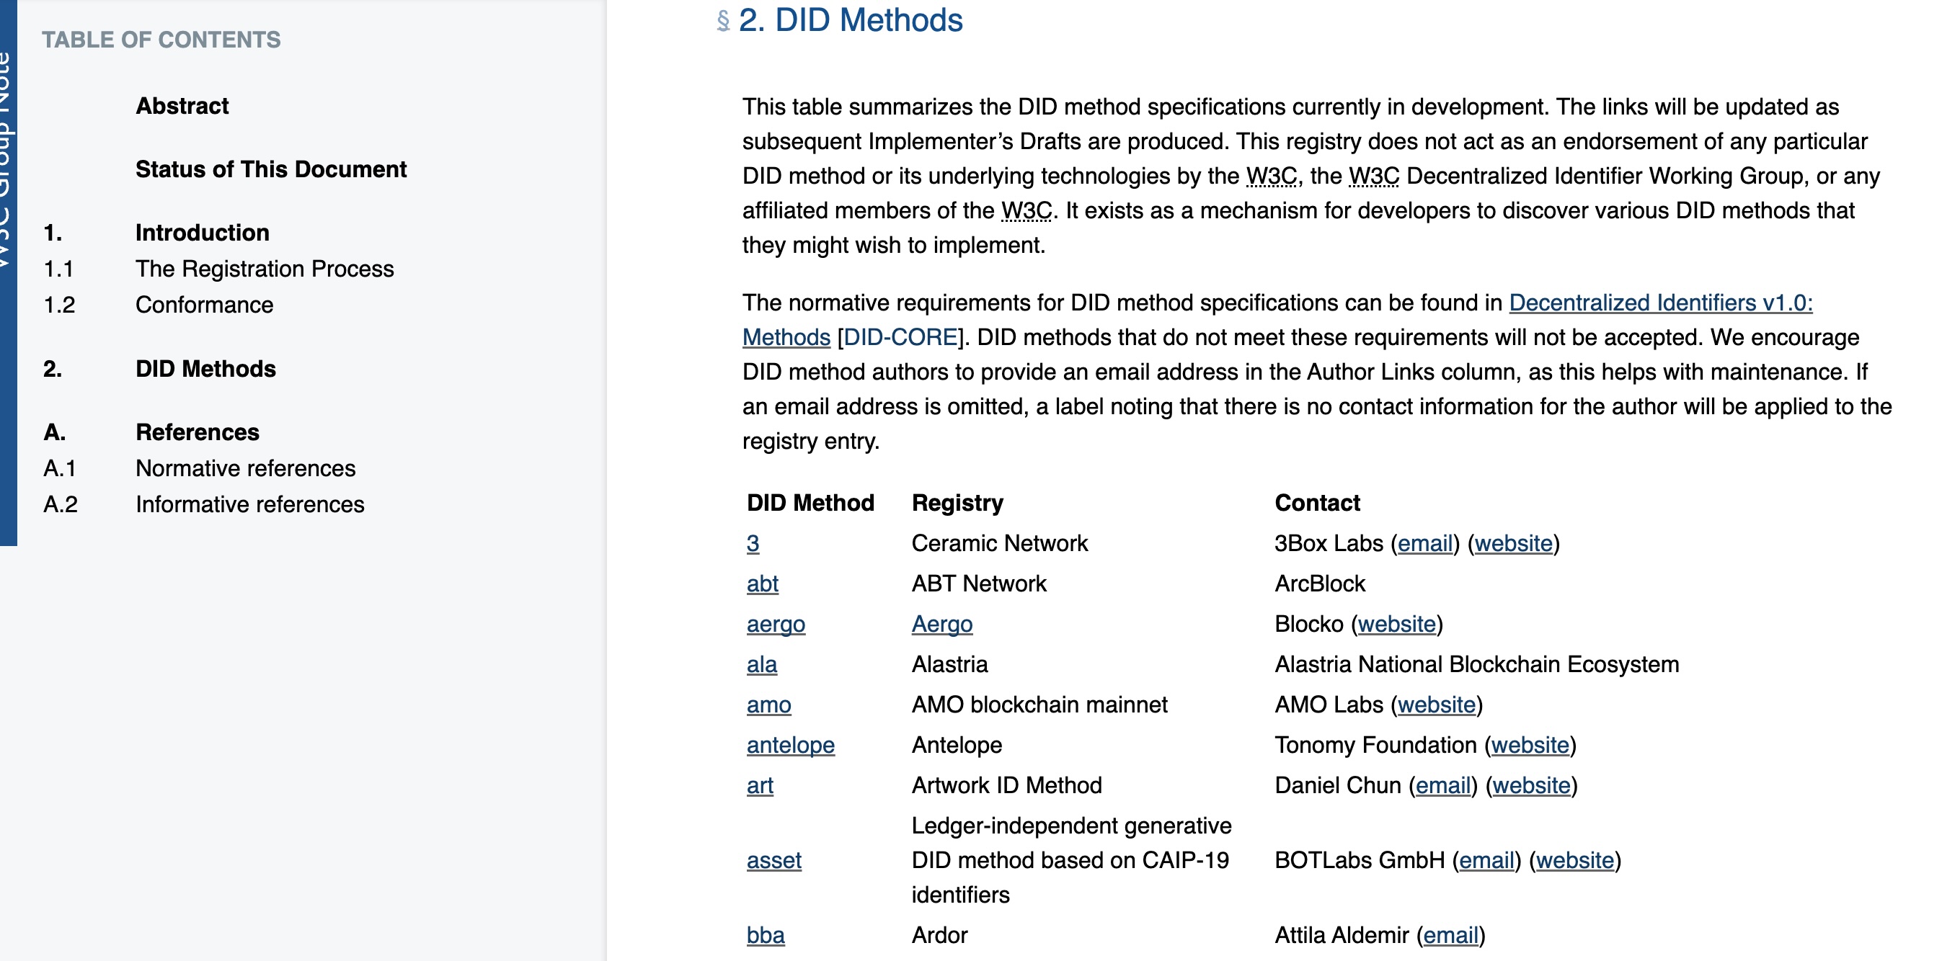Open The Registration Process section link
Screen dimensions: 1942x961
click(x=265, y=269)
